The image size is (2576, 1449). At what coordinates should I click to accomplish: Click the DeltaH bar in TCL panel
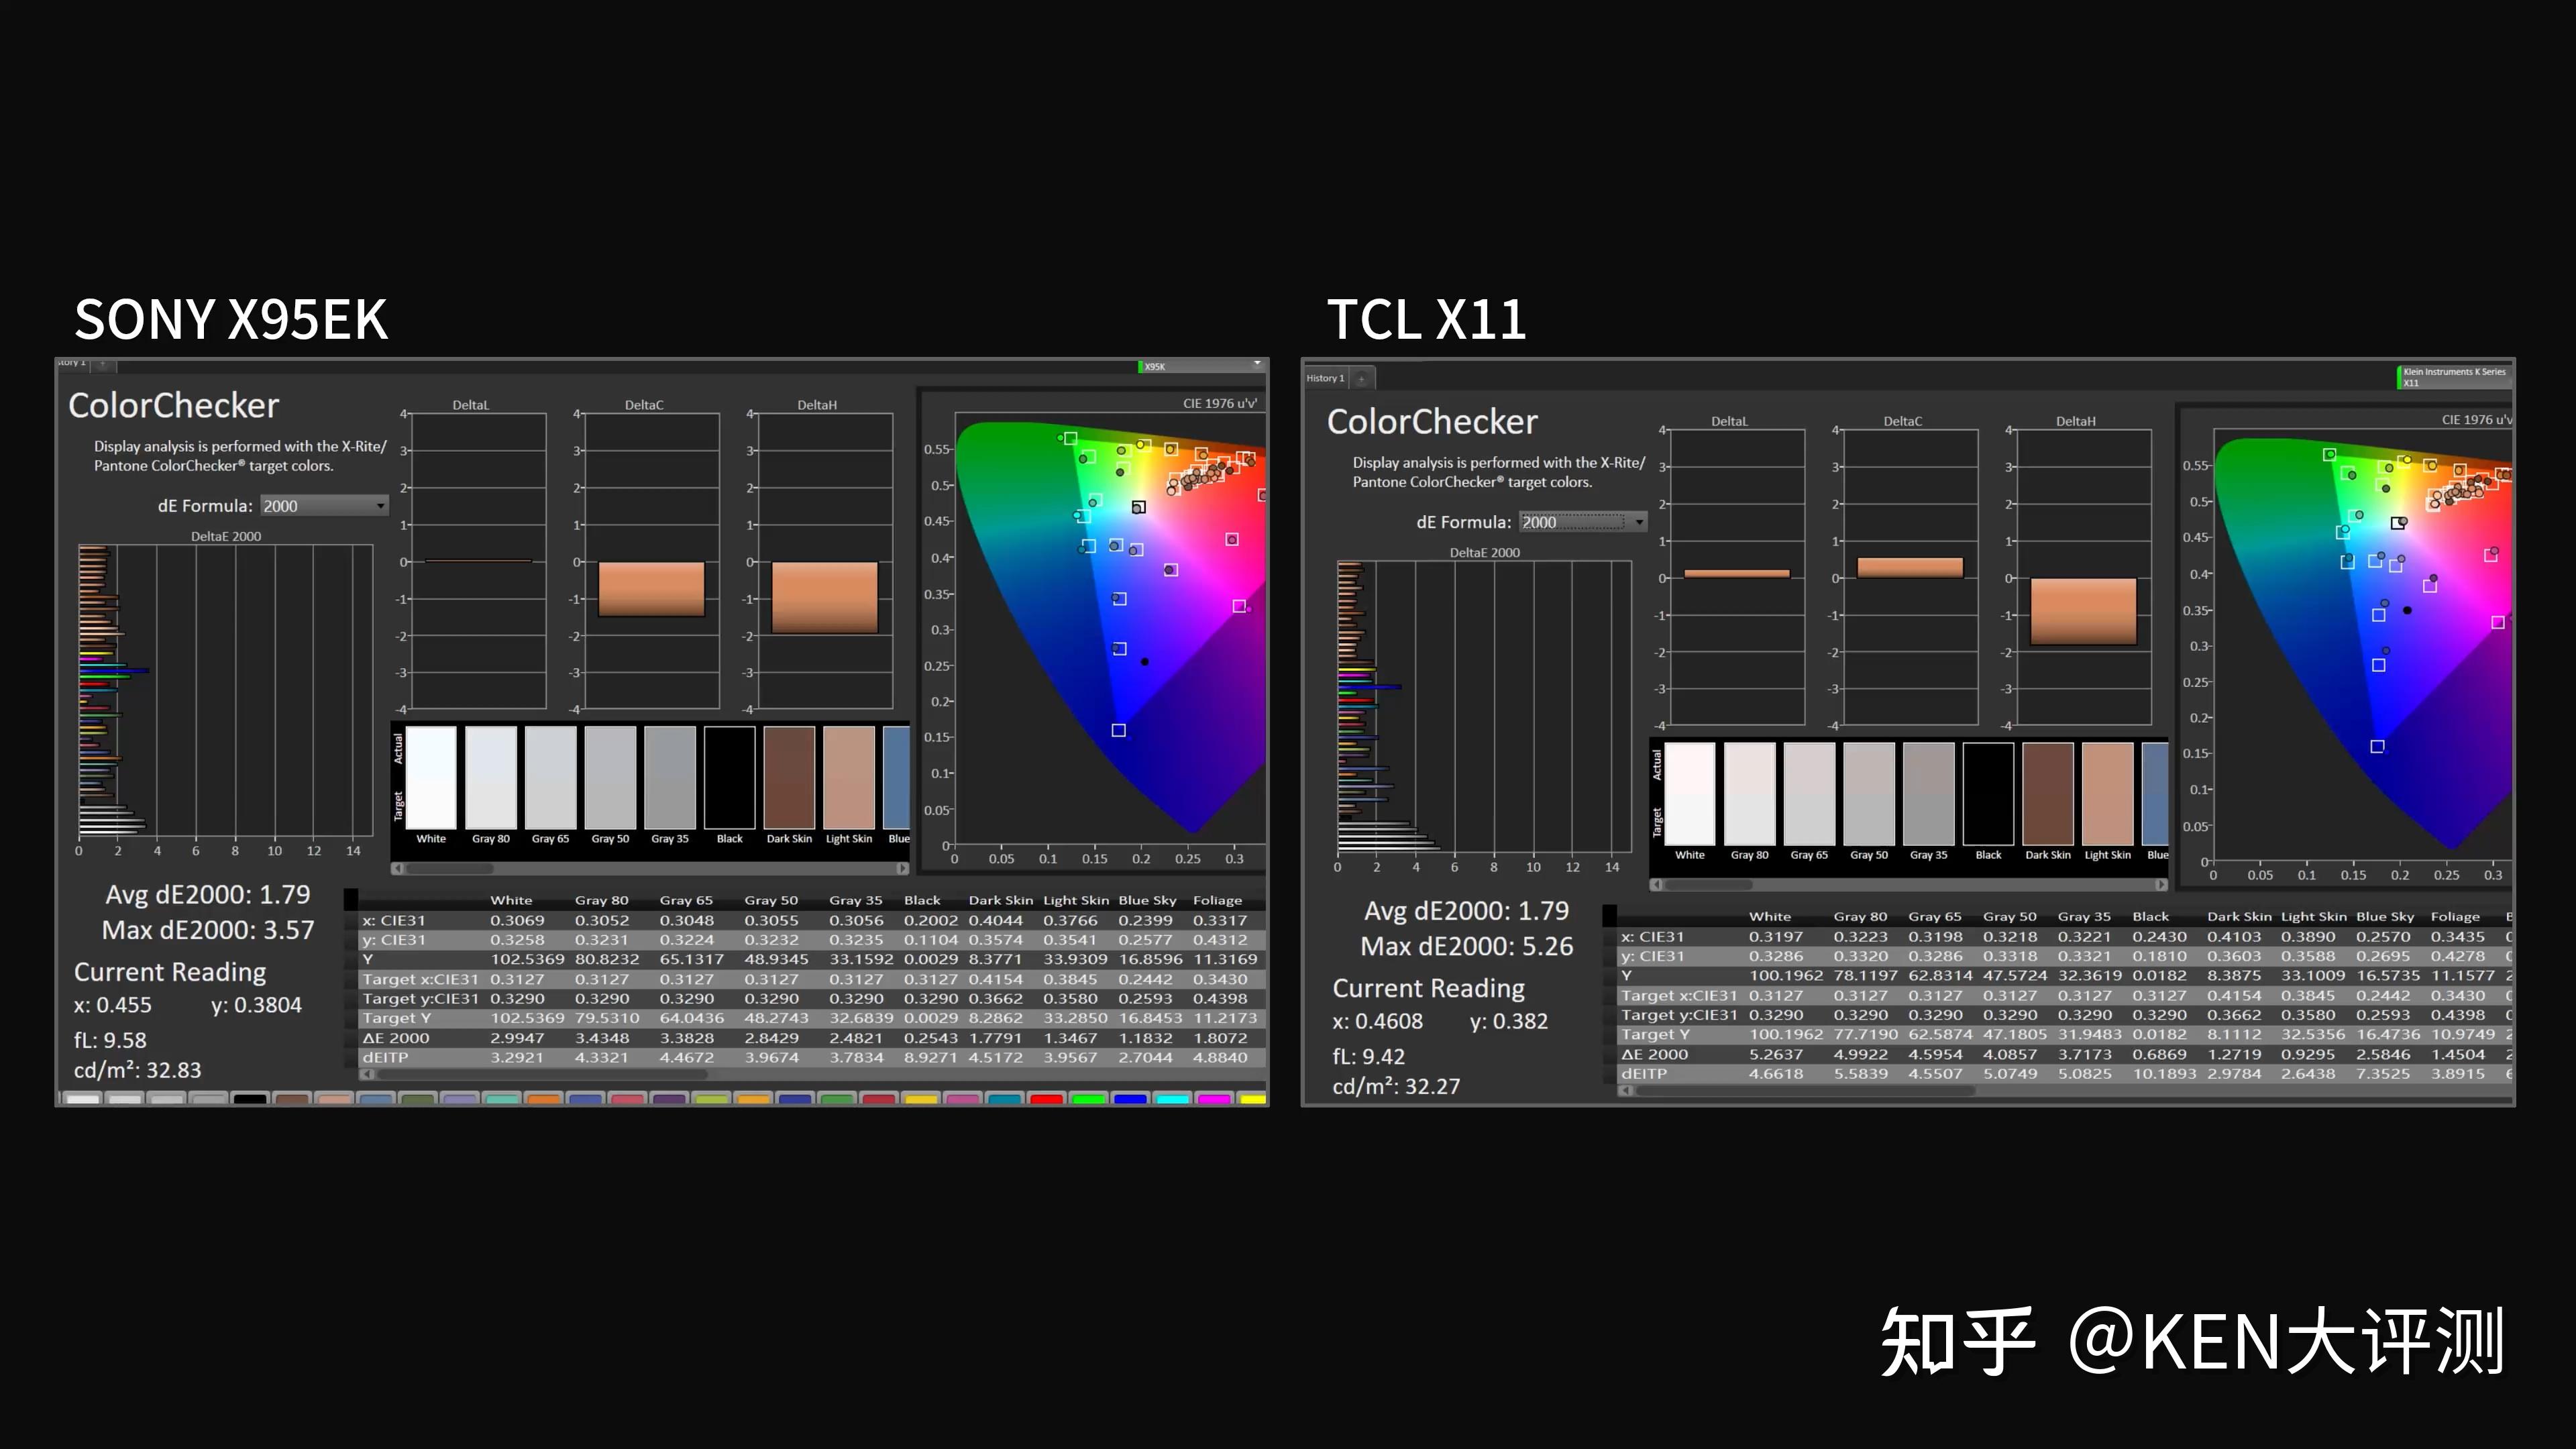2083,611
